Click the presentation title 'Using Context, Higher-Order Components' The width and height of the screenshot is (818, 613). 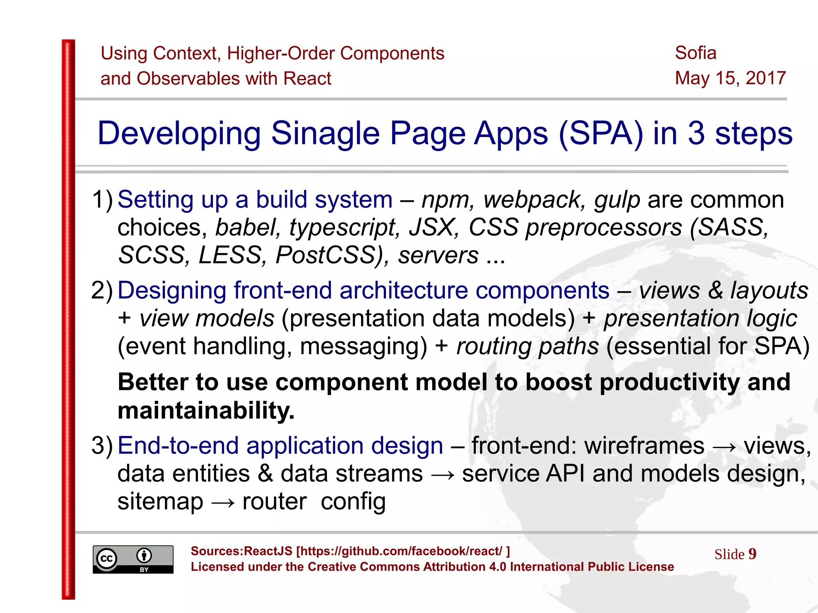point(272,53)
